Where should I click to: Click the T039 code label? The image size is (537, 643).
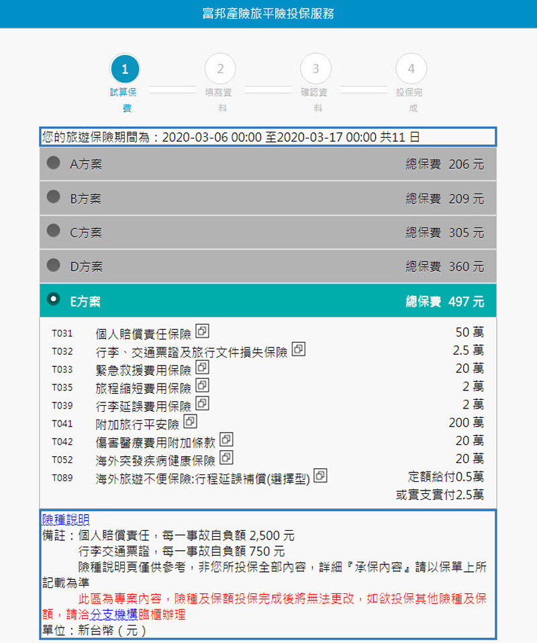tap(62, 406)
